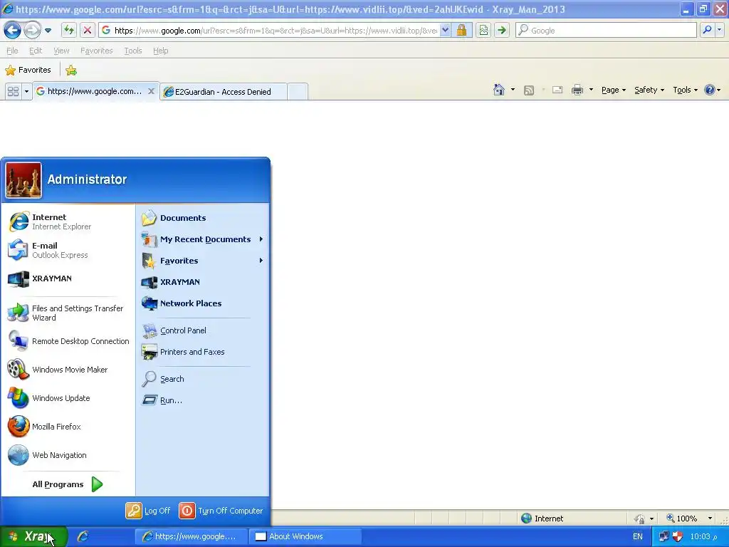The width and height of the screenshot is (729, 547).
Task: Open the tab list dropdown arrow
Action: [x=26, y=91]
